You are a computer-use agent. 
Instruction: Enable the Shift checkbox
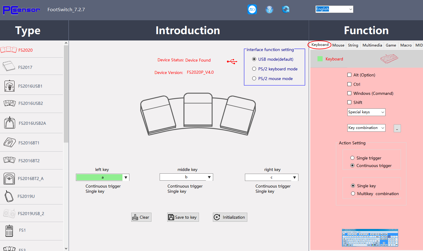pyautogui.click(x=350, y=102)
